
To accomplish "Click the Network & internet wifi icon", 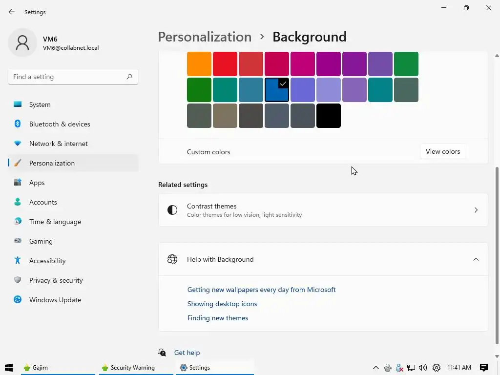I will click(18, 144).
